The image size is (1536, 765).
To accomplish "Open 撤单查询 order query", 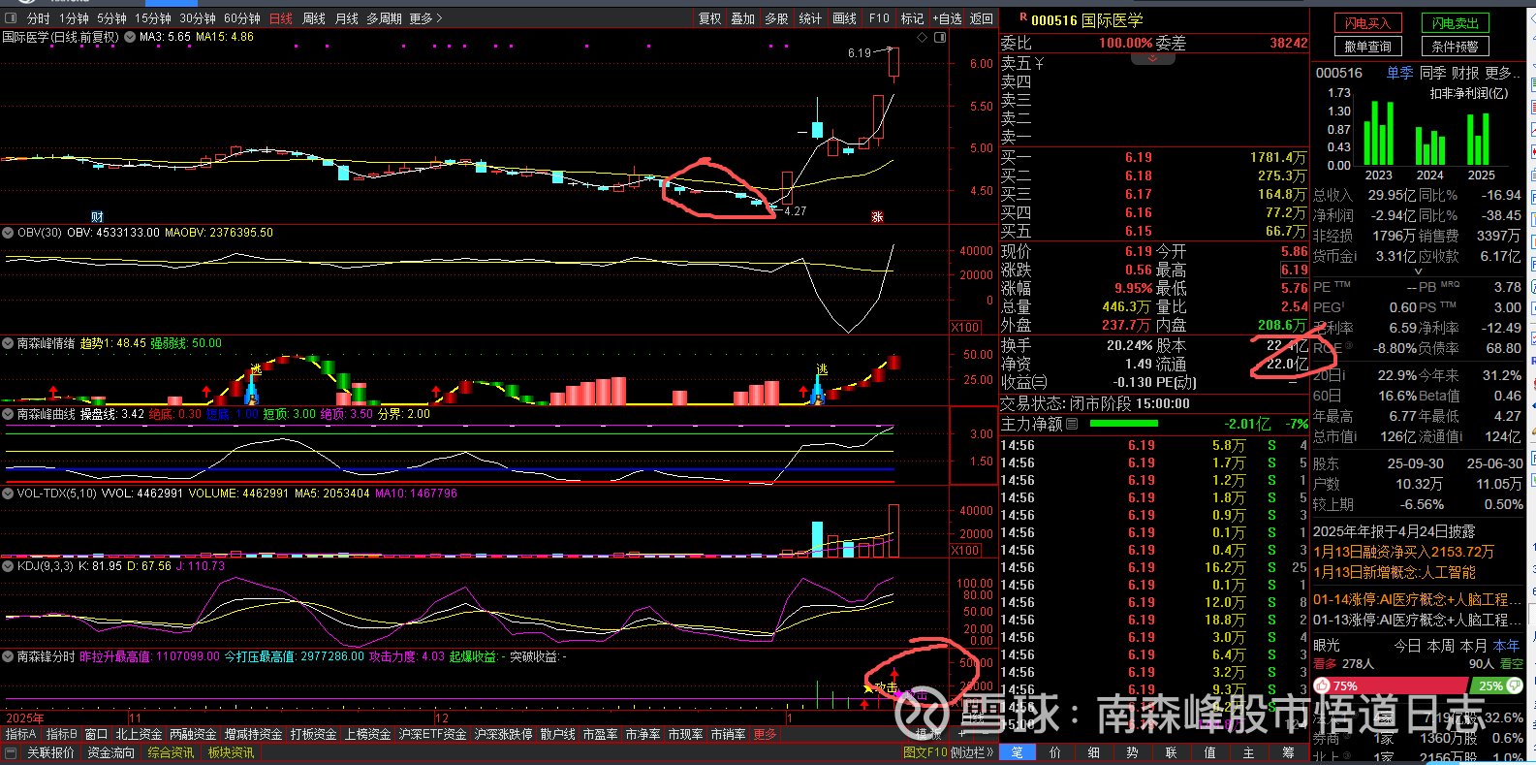I will coord(1367,47).
